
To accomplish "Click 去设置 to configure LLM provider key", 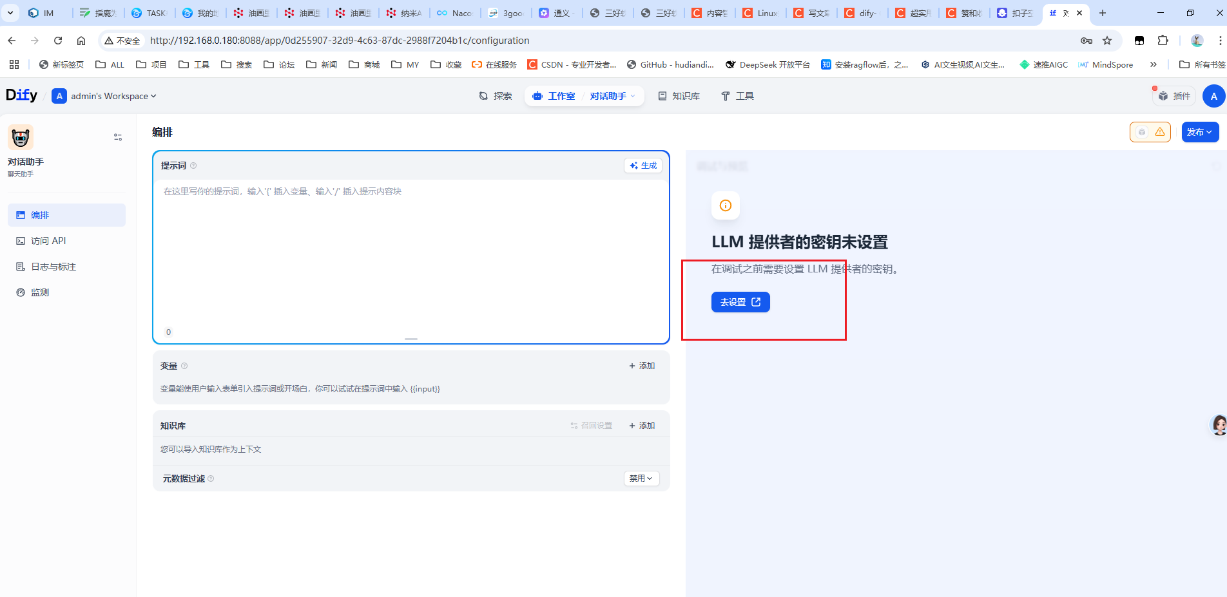I will click(740, 301).
